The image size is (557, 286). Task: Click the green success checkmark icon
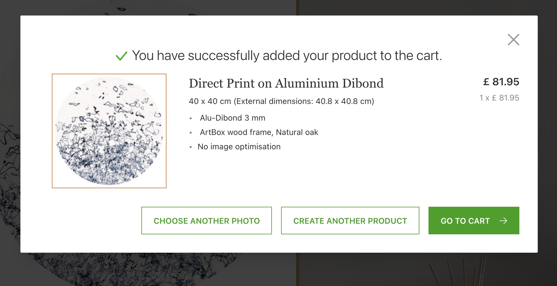tap(121, 56)
